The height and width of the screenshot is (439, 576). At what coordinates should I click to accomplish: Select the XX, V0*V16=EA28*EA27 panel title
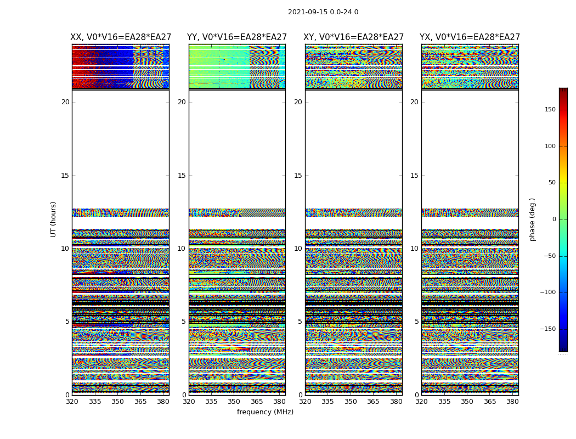[121, 37]
